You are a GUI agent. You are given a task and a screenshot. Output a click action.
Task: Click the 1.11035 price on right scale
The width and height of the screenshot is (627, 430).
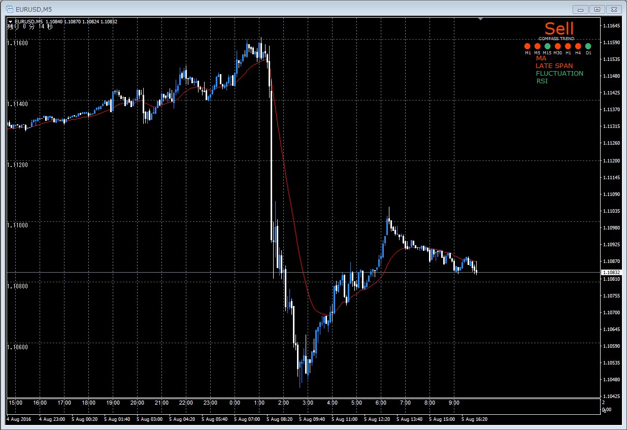pyautogui.click(x=611, y=211)
